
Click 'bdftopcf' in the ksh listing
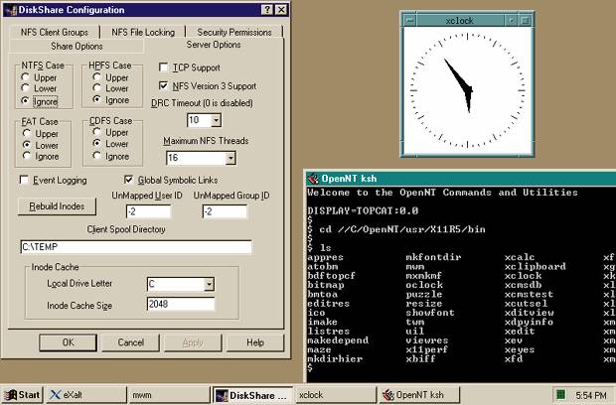tap(331, 276)
